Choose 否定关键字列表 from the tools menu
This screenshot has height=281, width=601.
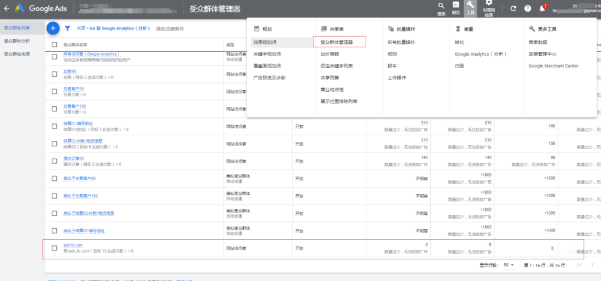coord(337,66)
